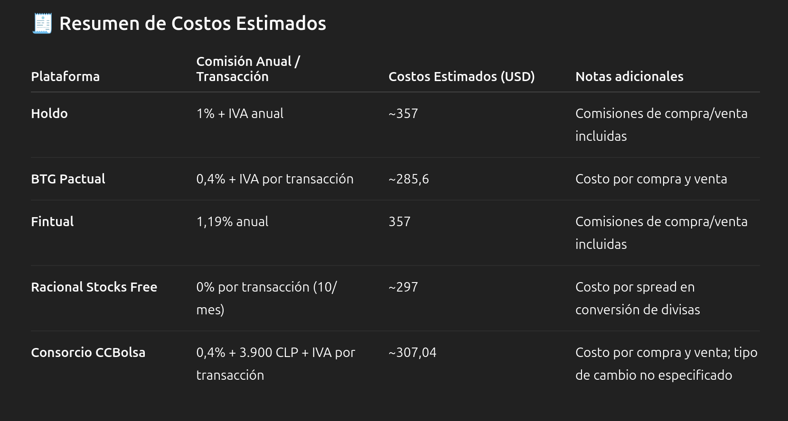Click the ~297 estimated cost value
The height and width of the screenshot is (421, 788).
click(403, 287)
